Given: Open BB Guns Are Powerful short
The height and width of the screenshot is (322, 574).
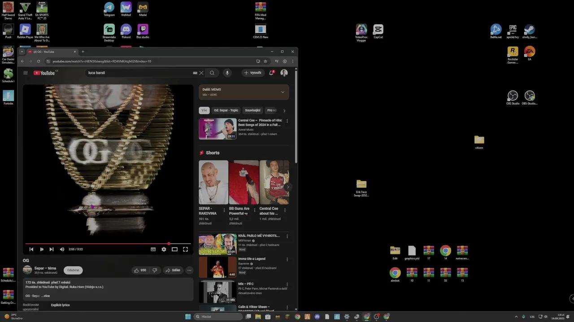Looking at the screenshot, I should (x=244, y=182).
